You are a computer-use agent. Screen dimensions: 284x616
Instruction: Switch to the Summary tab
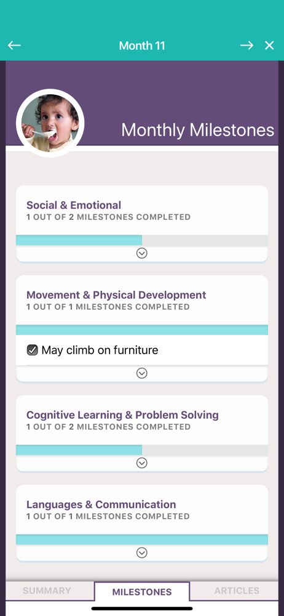[47, 591]
